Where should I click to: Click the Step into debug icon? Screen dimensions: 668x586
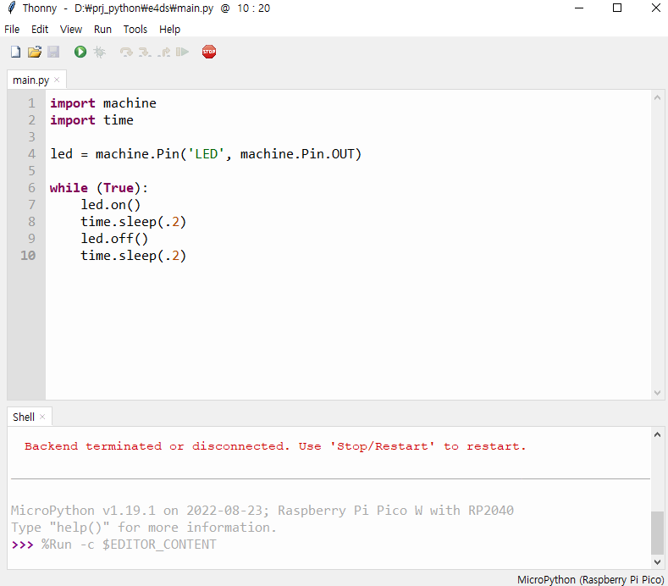click(x=145, y=52)
